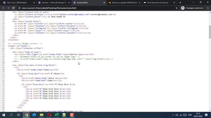Close the Services - Eterna tab
Screen dimensions: 211x118
(x=69, y=3)
